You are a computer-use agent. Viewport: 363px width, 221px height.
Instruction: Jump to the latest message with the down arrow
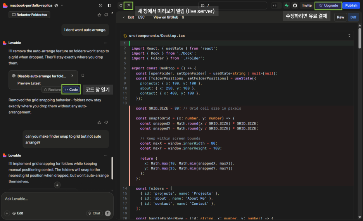(57, 185)
